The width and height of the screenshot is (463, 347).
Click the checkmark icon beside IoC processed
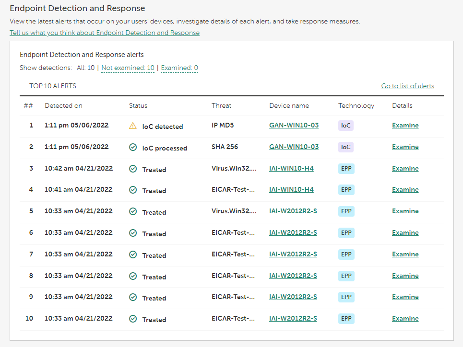133,148
